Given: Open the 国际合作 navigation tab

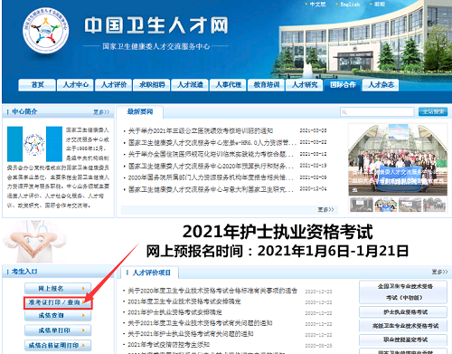Looking at the screenshot, I should 343,85.
